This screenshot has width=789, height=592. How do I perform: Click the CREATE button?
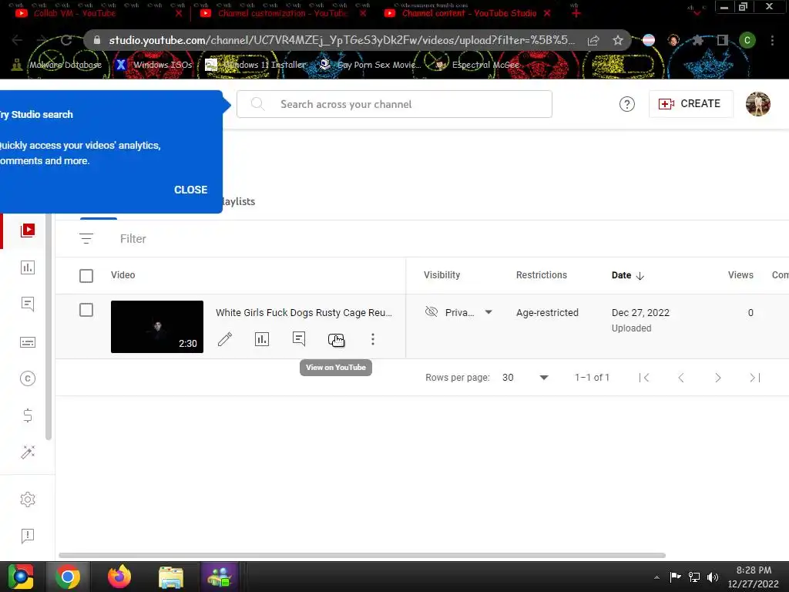690,104
